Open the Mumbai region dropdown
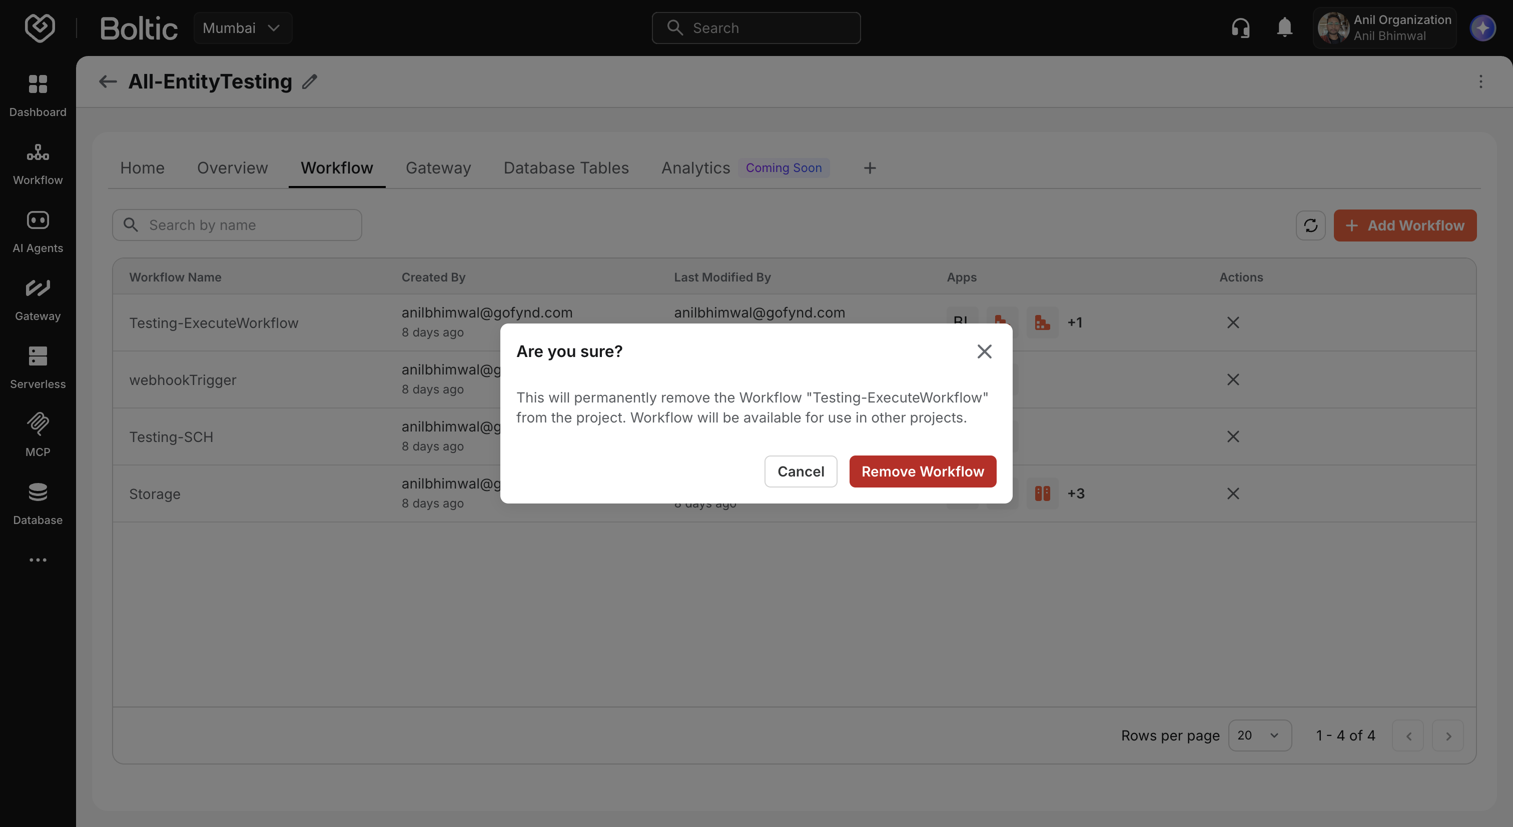This screenshot has height=827, width=1513. (x=243, y=27)
